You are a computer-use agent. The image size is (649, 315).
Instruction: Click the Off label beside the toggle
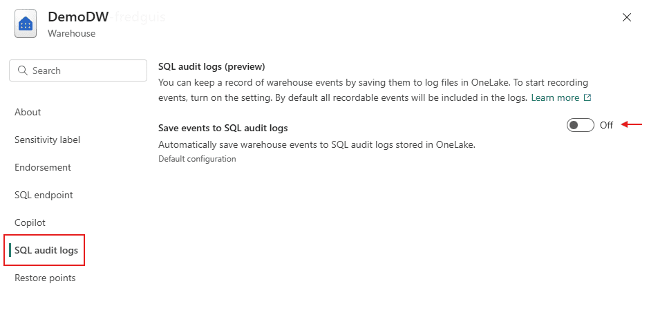coord(606,125)
